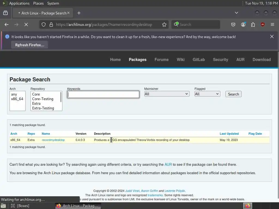The image size is (279, 209).
Task: Open the AUR nav item
Action: click(240, 60)
